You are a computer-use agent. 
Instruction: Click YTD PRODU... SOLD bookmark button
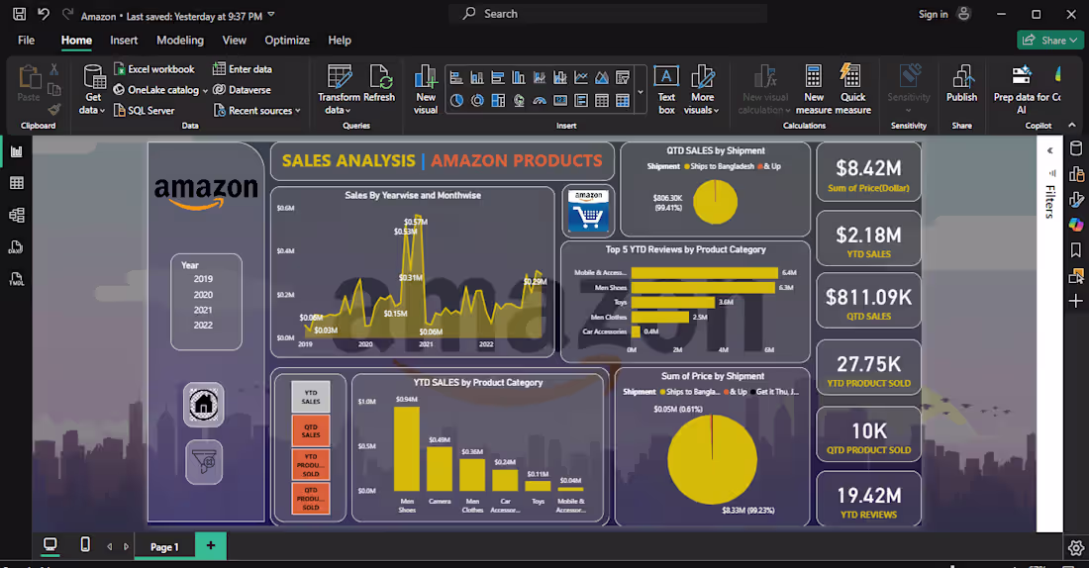pos(311,464)
